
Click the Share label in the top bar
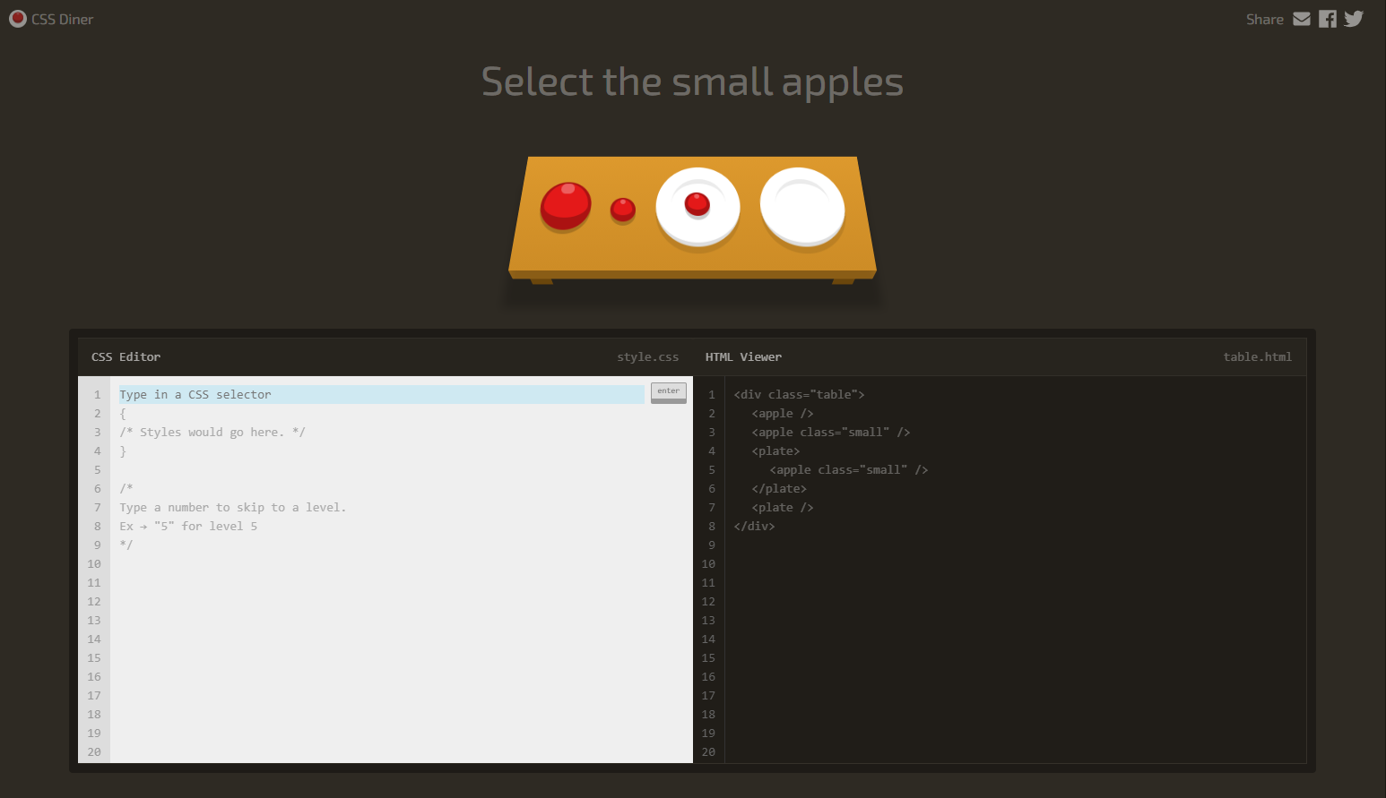coord(1264,19)
